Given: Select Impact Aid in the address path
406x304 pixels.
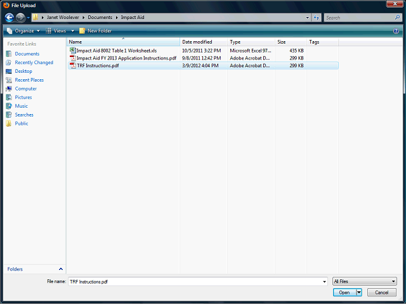Looking at the screenshot, I should point(133,17).
